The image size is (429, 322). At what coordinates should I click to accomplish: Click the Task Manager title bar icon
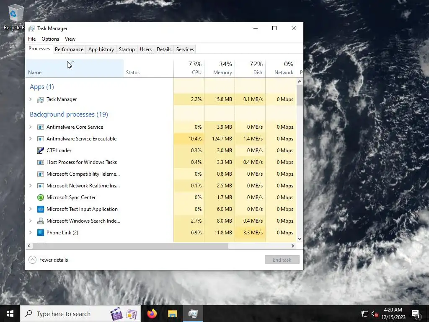tap(32, 29)
